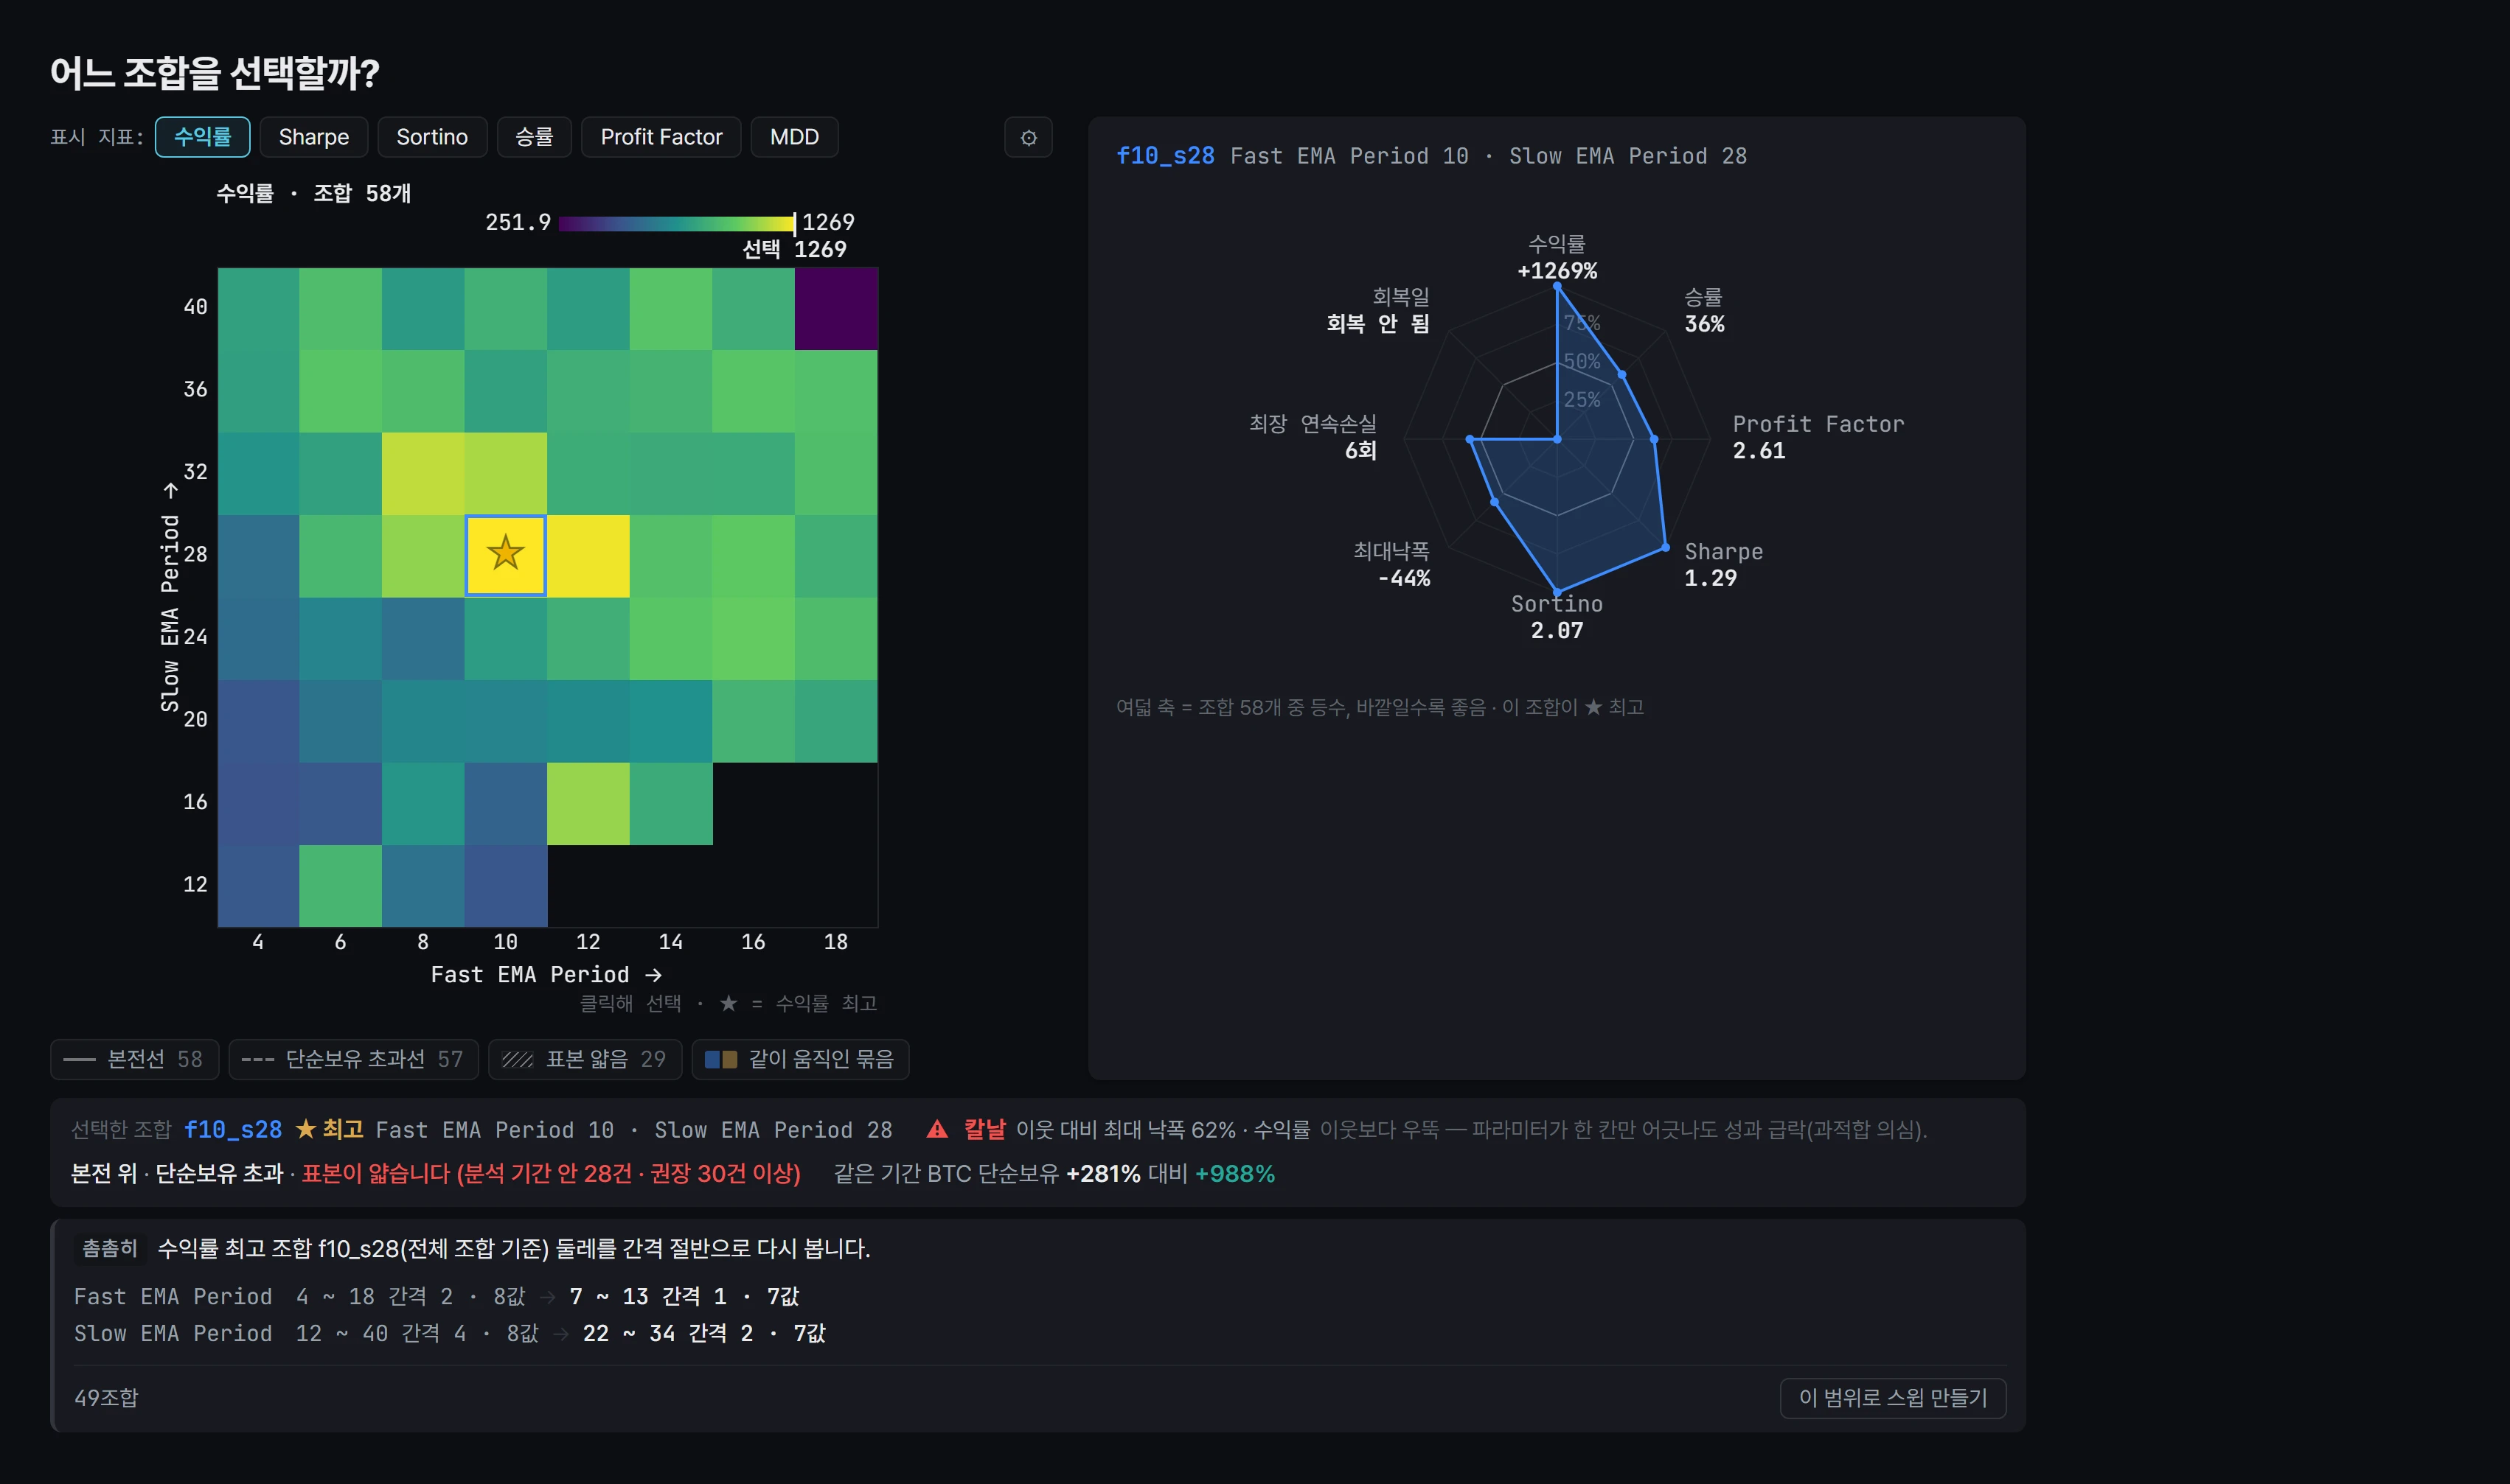This screenshot has height=1484, width=2510.
Task: Click the f10_s28 title in radar panel
Action: pos(1164,156)
